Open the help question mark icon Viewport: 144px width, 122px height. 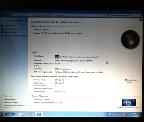[x=141, y=20]
